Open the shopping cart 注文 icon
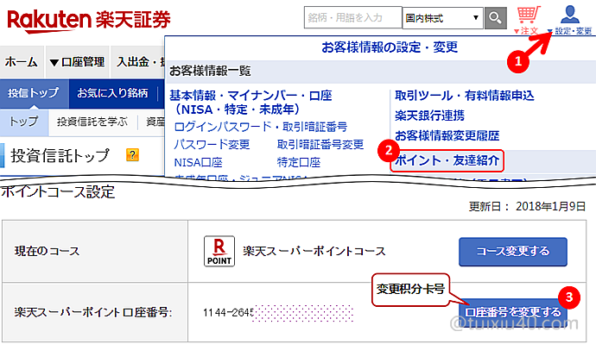Viewport: 596px width, 344px height. click(528, 20)
